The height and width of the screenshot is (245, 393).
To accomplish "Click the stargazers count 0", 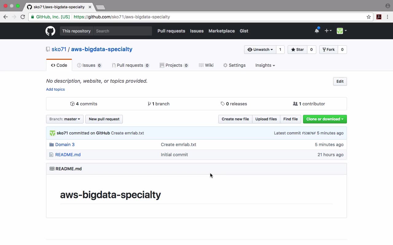I will coord(311,50).
